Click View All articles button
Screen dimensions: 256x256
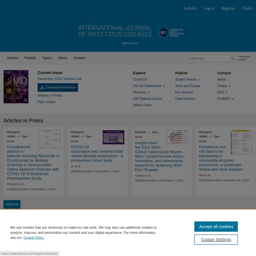[x=12, y=204]
